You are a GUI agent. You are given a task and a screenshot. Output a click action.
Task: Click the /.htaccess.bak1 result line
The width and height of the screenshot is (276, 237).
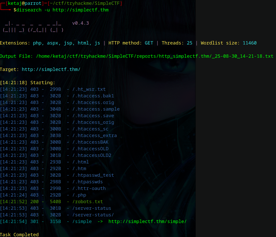point(57,96)
